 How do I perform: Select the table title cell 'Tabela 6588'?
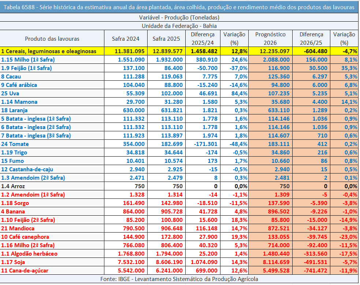(x=179, y=7)
